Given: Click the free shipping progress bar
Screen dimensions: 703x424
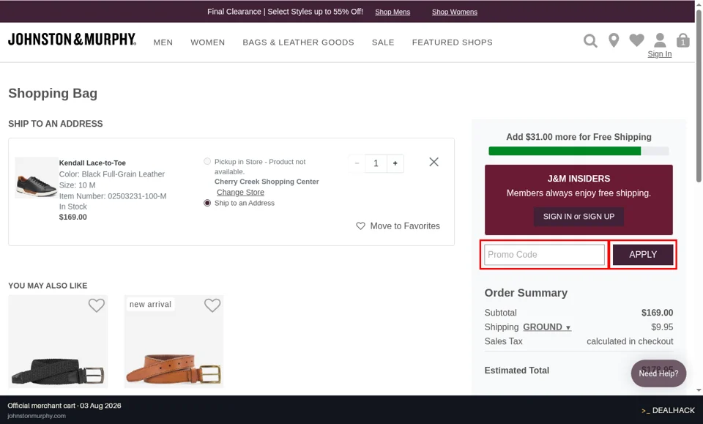Looking at the screenshot, I should tap(579, 151).
